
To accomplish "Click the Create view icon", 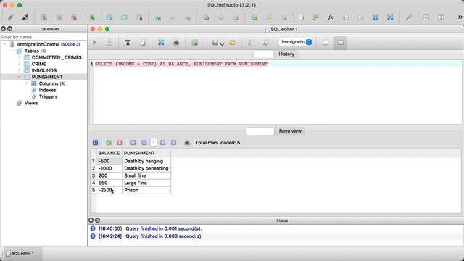I will (254, 17).
